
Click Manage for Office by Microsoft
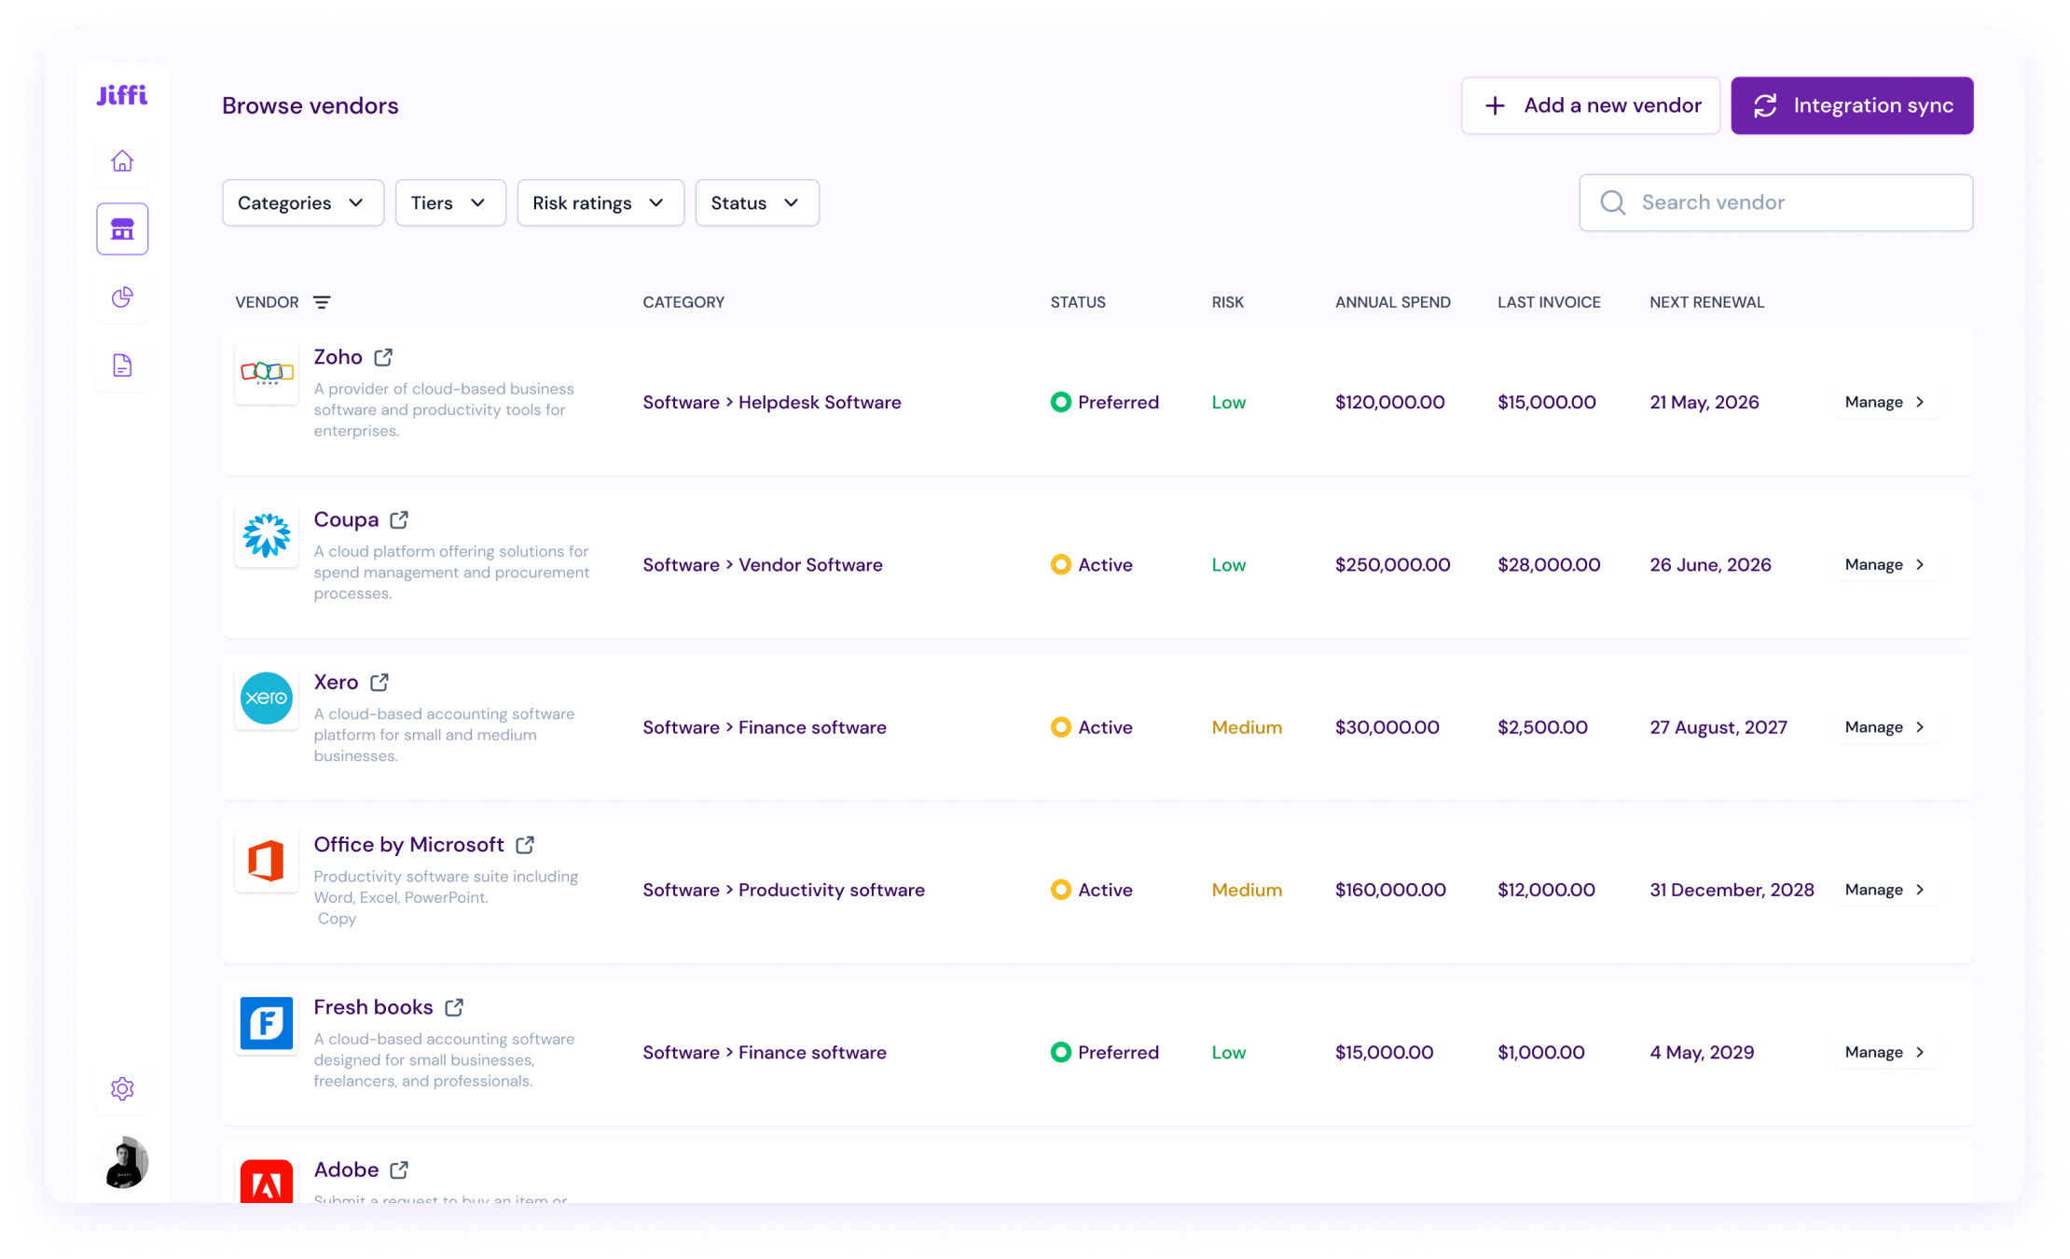[1884, 890]
